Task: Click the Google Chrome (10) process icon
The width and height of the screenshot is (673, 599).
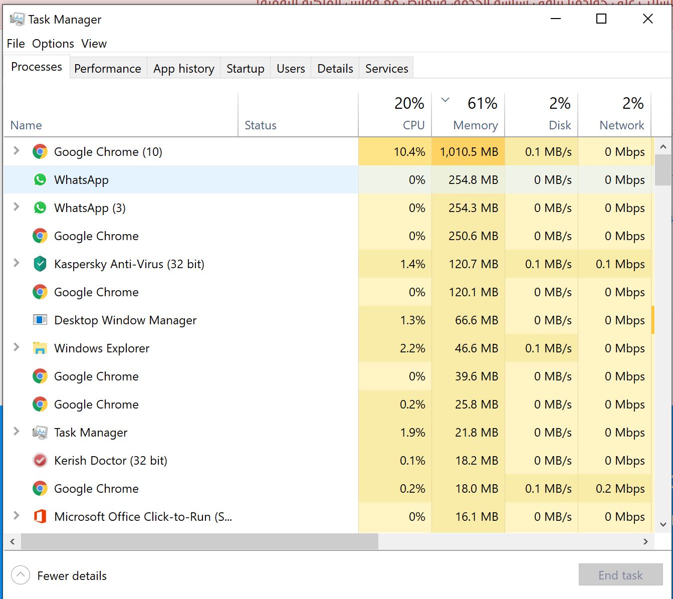Action: point(40,151)
